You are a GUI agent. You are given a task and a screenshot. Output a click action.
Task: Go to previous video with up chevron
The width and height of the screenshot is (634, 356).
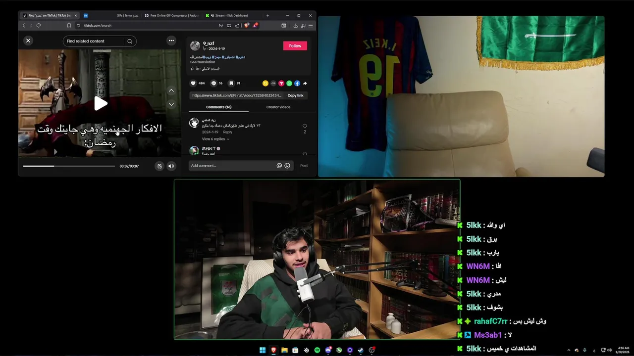coord(171,90)
